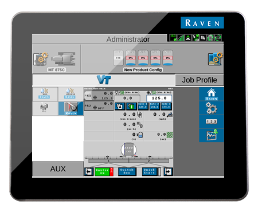The width and height of the screenshot is (258, 212).
Task: Open the field map chart icon
Action: tap(211, 135)
